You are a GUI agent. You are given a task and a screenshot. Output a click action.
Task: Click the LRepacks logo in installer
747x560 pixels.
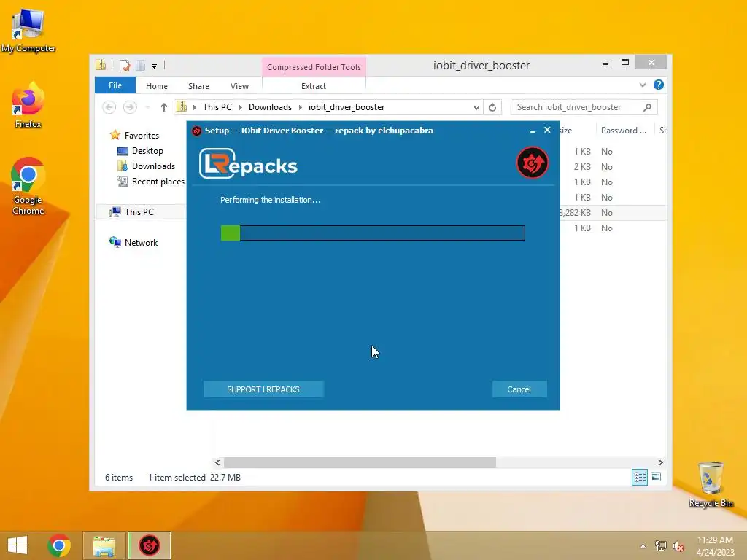click(248, 164)
